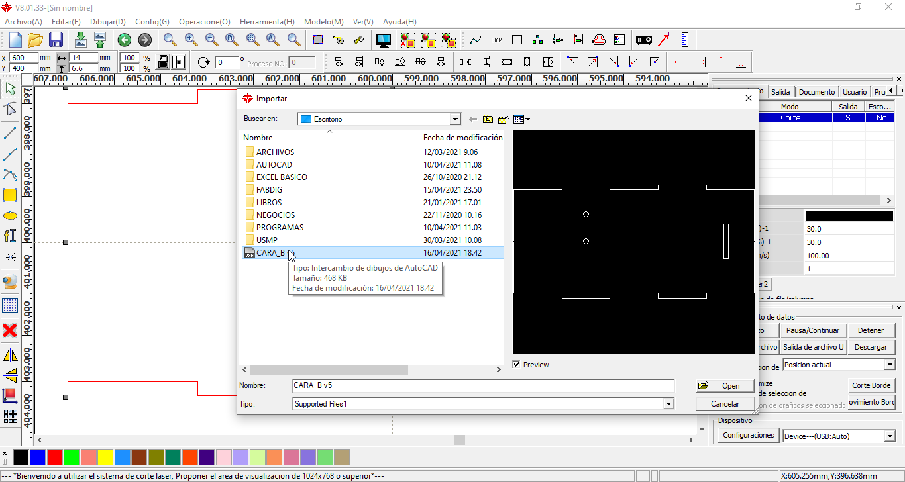Open the Buscar en folder dropdown

tap(455, 119)
